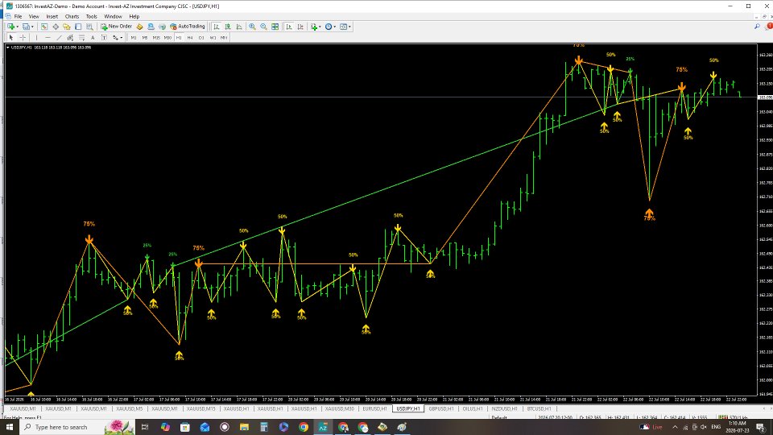The image size is (773, 435).
Task: Switch chart to bar chart style
Action: click(x=217, y=27)
